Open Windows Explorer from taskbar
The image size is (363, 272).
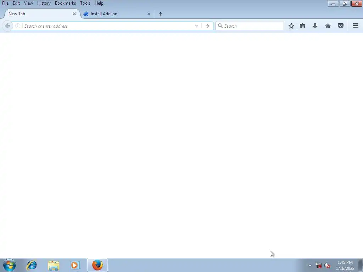[54, 265]
